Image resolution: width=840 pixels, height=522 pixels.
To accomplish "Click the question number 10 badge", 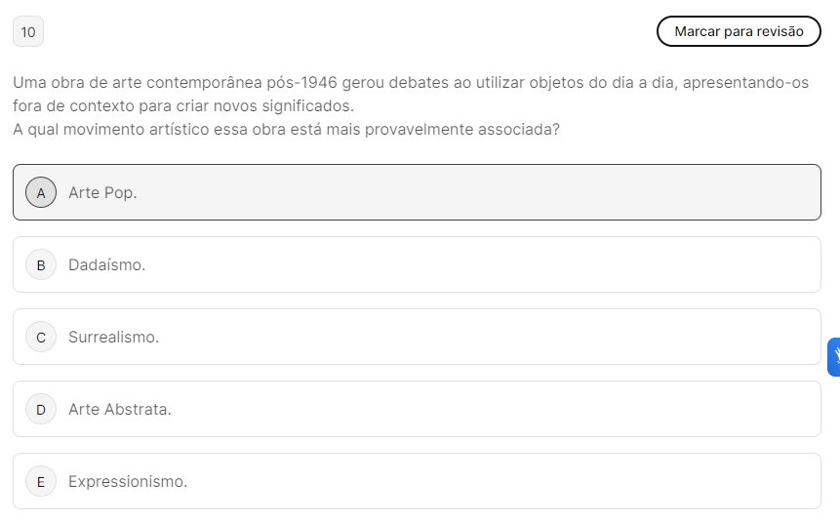I will point(28,32).
